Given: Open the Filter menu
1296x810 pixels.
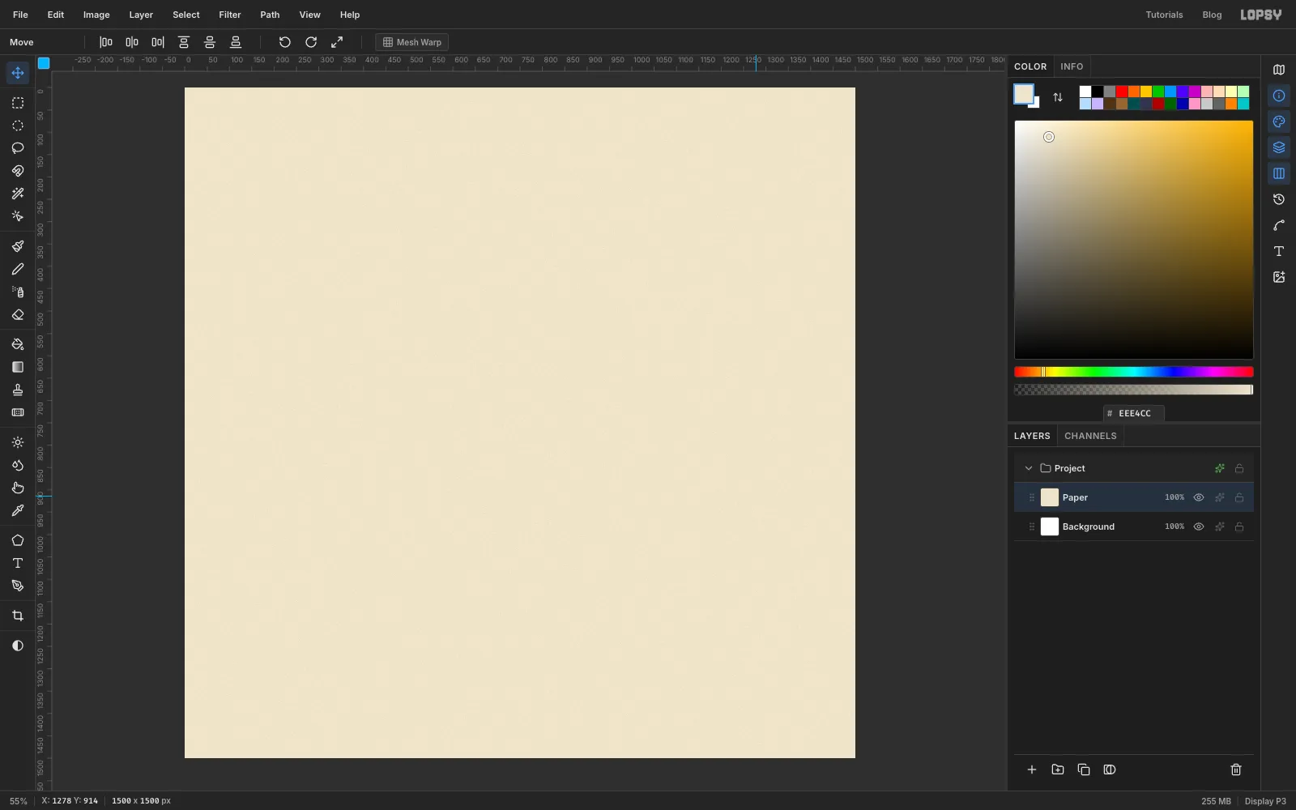Looking at the screenshot, I should 230,15.
